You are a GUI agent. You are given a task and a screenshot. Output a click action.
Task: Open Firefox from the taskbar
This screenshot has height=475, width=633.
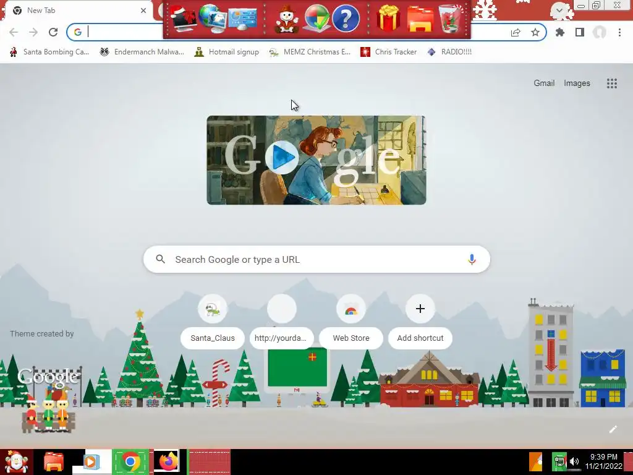click(168, 461)
